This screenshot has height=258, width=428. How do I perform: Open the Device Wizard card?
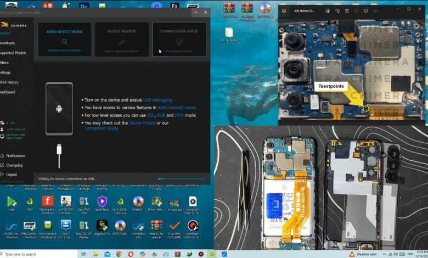(122, 40)
